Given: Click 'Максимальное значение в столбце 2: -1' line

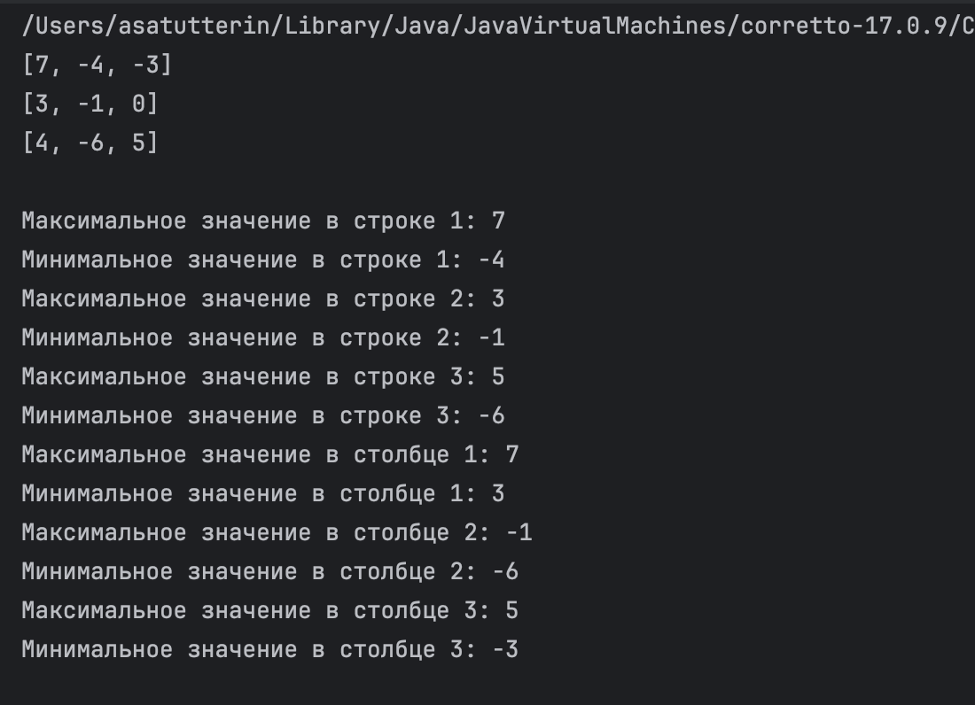Looking at the screenshot, I should 277,533.
